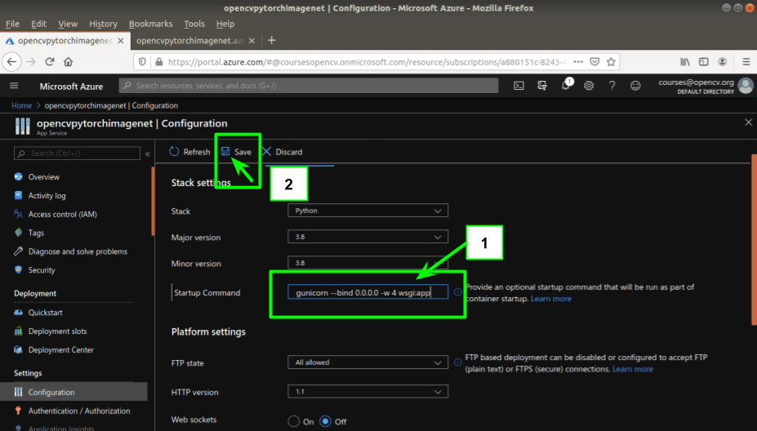Open the Firefox account icon
This screenshot has width=757, height=431.
click(722, 62)
